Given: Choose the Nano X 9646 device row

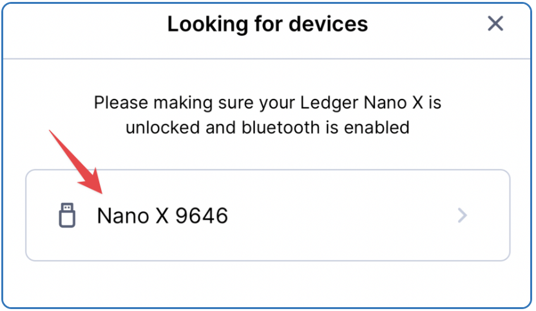Looking at the screenshot, I should tap(267, 215).
